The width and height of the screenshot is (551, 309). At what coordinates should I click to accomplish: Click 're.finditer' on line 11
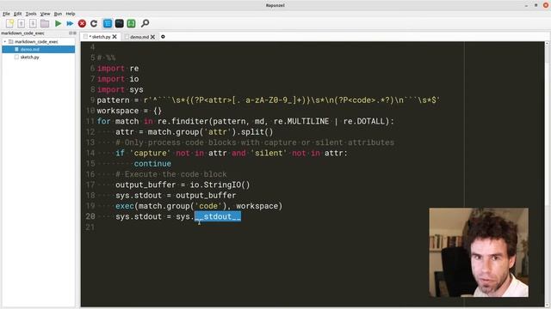coord(183,121)
